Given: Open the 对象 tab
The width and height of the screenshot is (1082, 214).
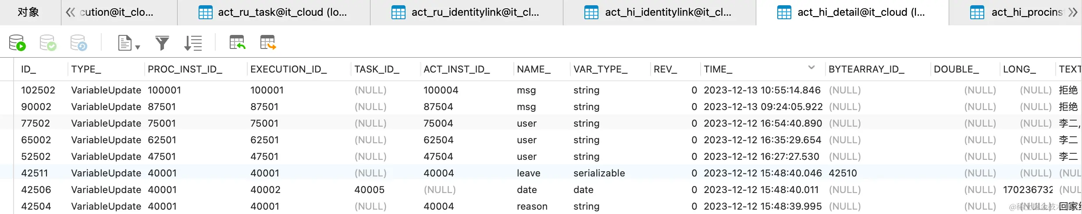Looking at the screenshot, I should click(28, 12).
